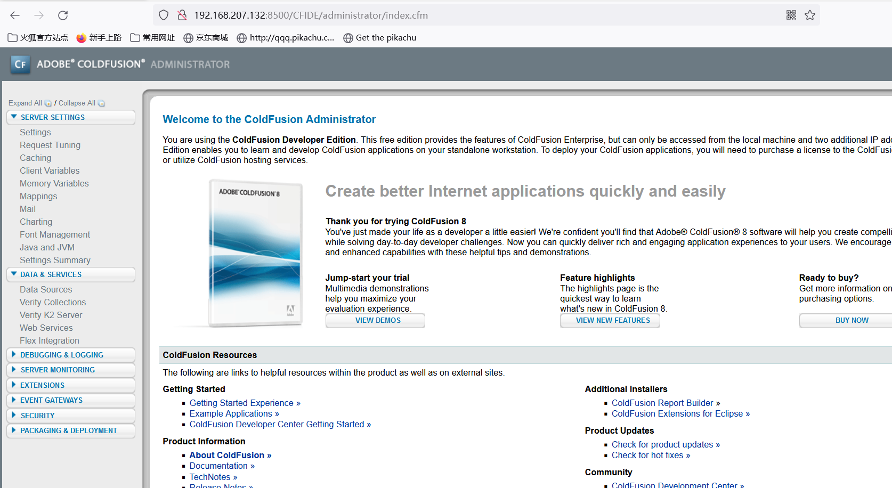Click the insecure connection lock icon
892x488 pixels.
tap(182, 15)
